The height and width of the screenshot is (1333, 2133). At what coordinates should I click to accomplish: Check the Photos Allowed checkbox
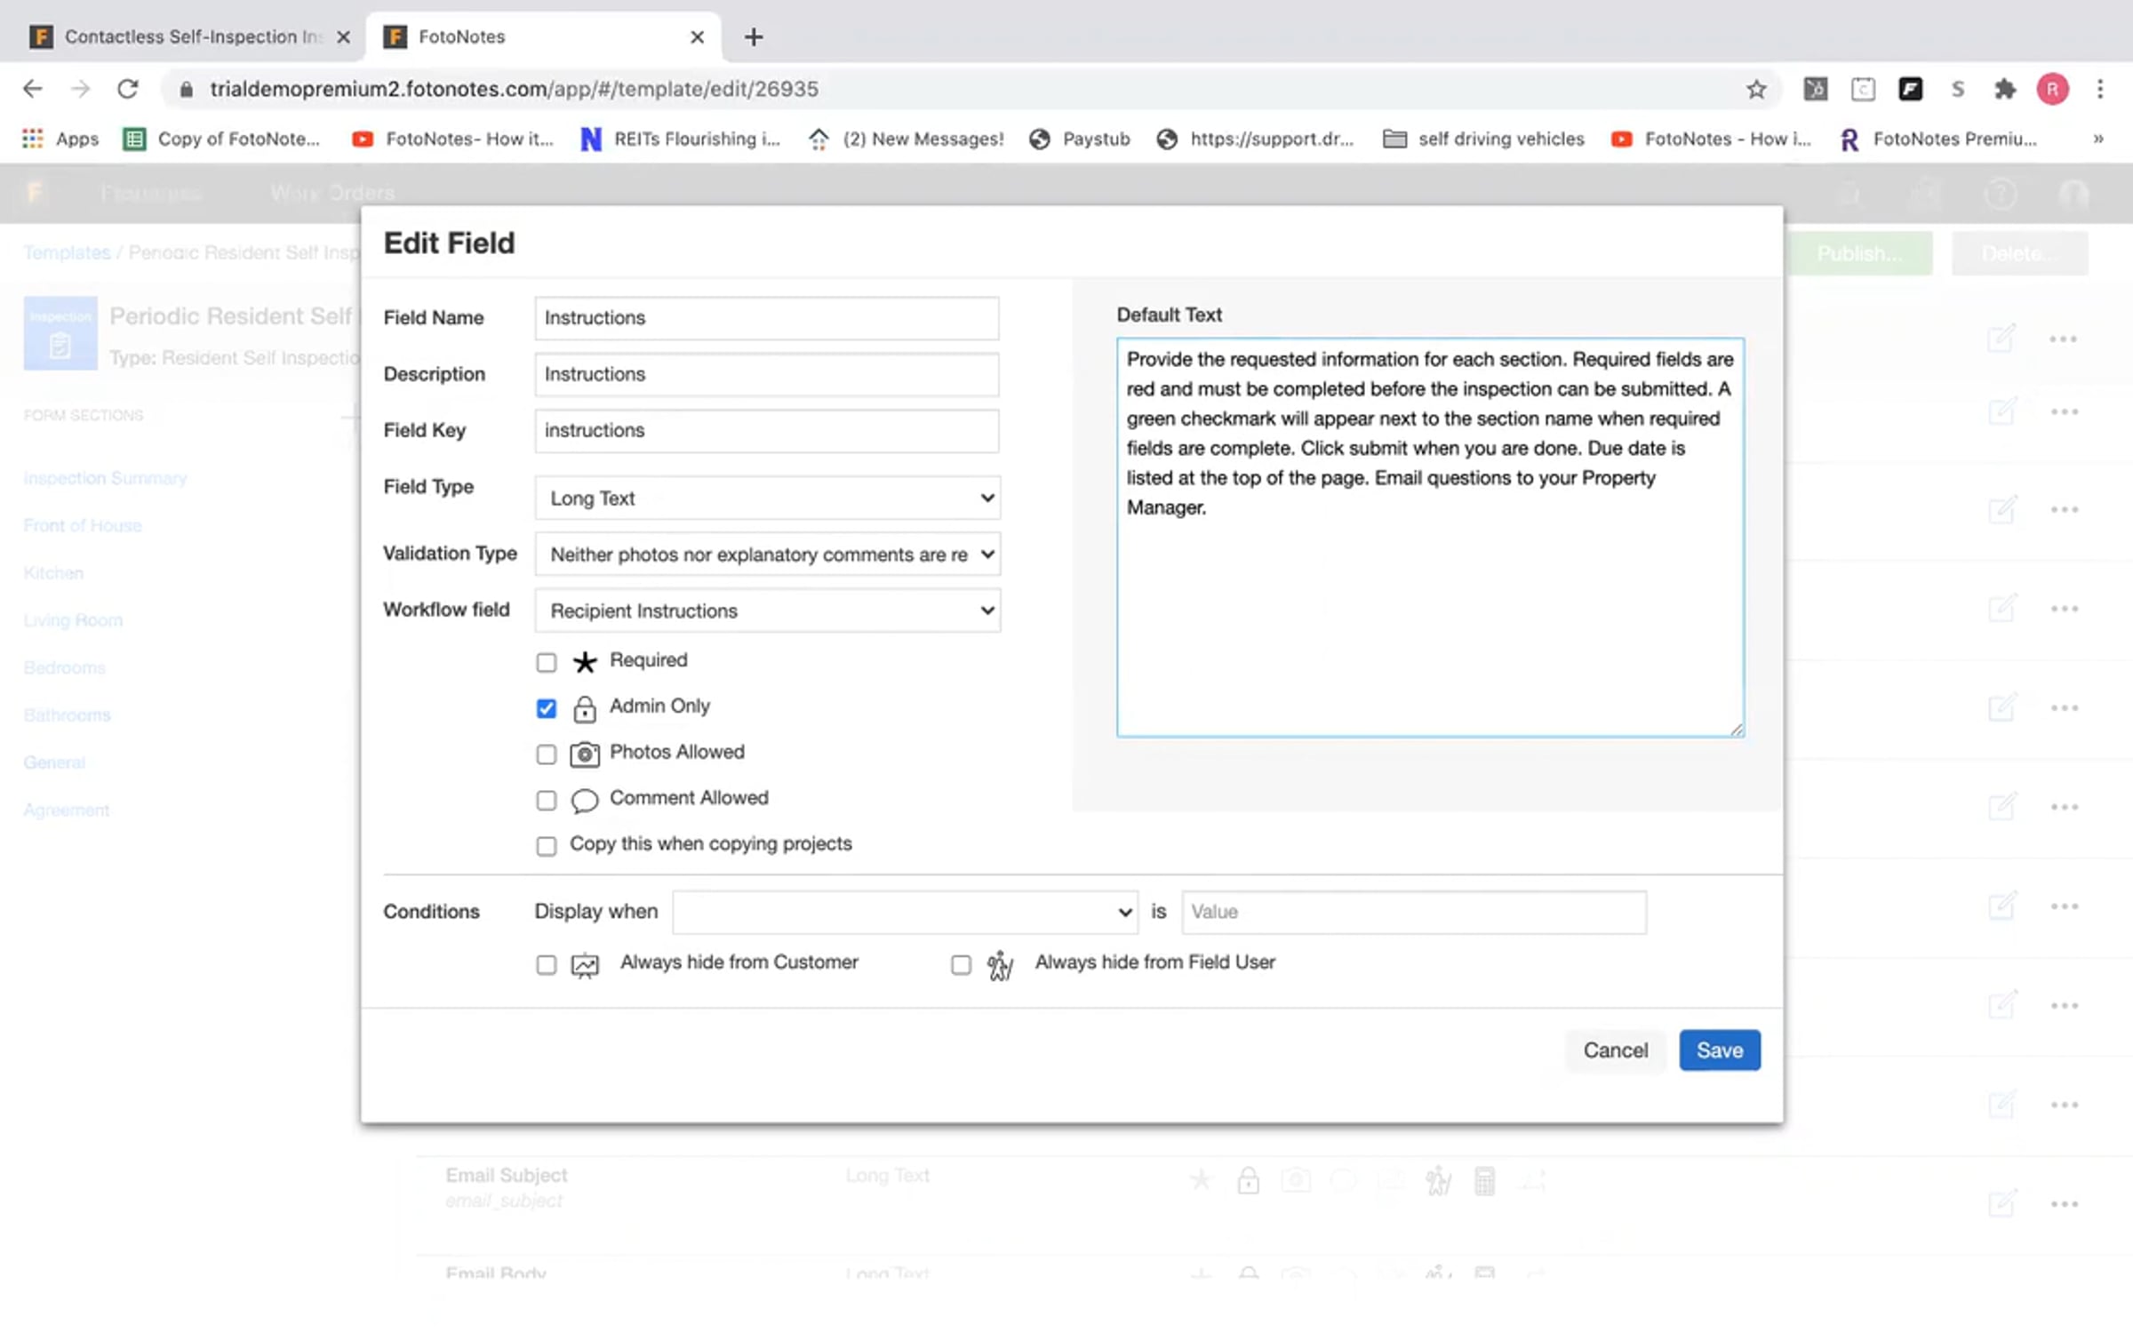coord(547,754)
